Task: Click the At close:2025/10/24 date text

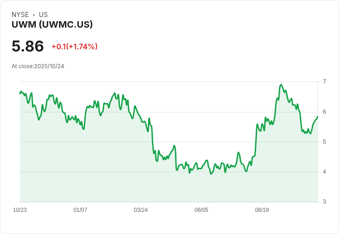Action: (x=38, y=66)
